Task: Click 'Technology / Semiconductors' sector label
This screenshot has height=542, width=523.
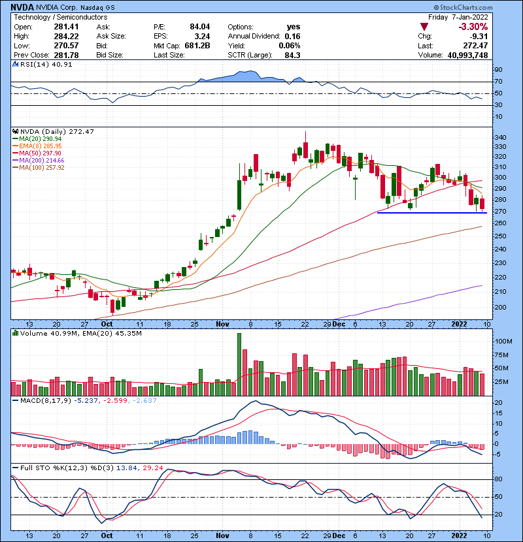Action: click(x=61, y=17)
